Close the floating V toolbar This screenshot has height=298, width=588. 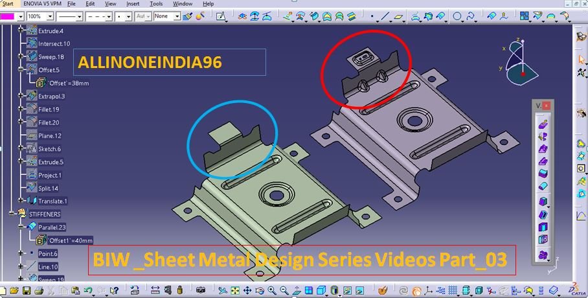coord(547,106)
